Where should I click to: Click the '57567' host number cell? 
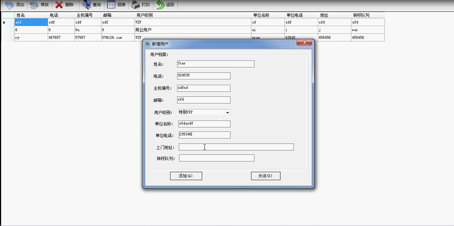(88, 37)
